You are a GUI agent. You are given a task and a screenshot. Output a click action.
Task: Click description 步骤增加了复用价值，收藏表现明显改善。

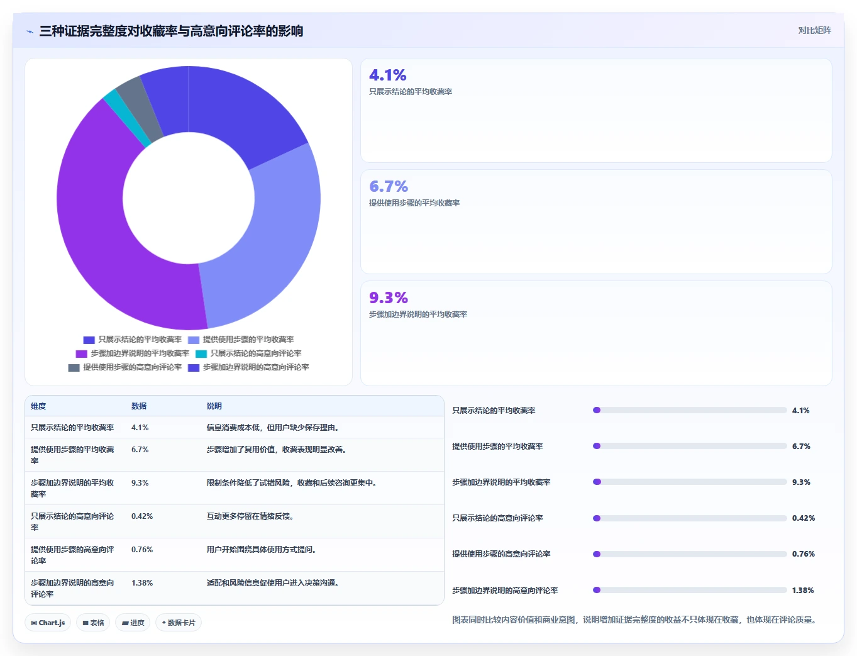[279, 450]
